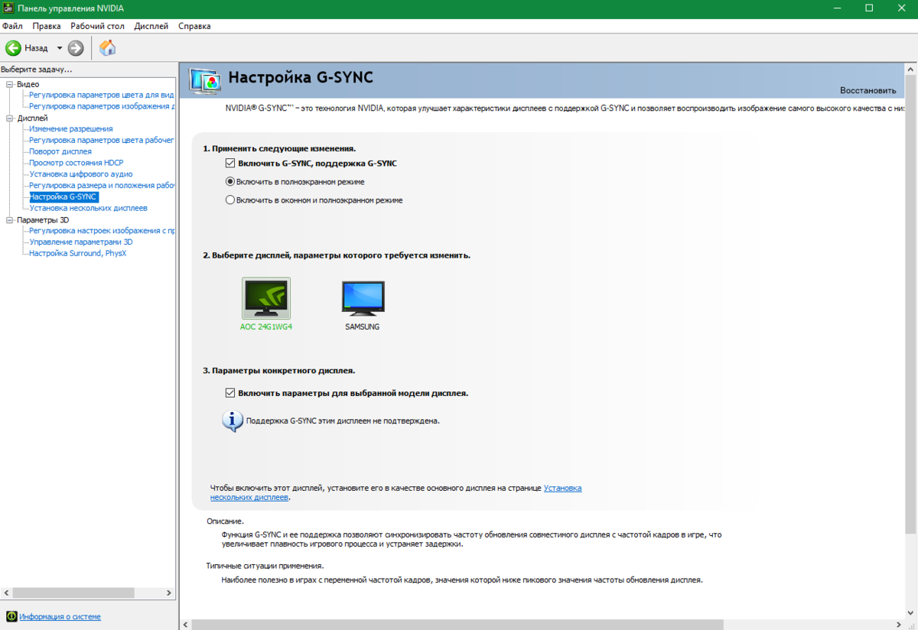Viewport: 918px width, 630px height.
Task: Open the Дисплей menu in menu bar
Action: (151, 25)
